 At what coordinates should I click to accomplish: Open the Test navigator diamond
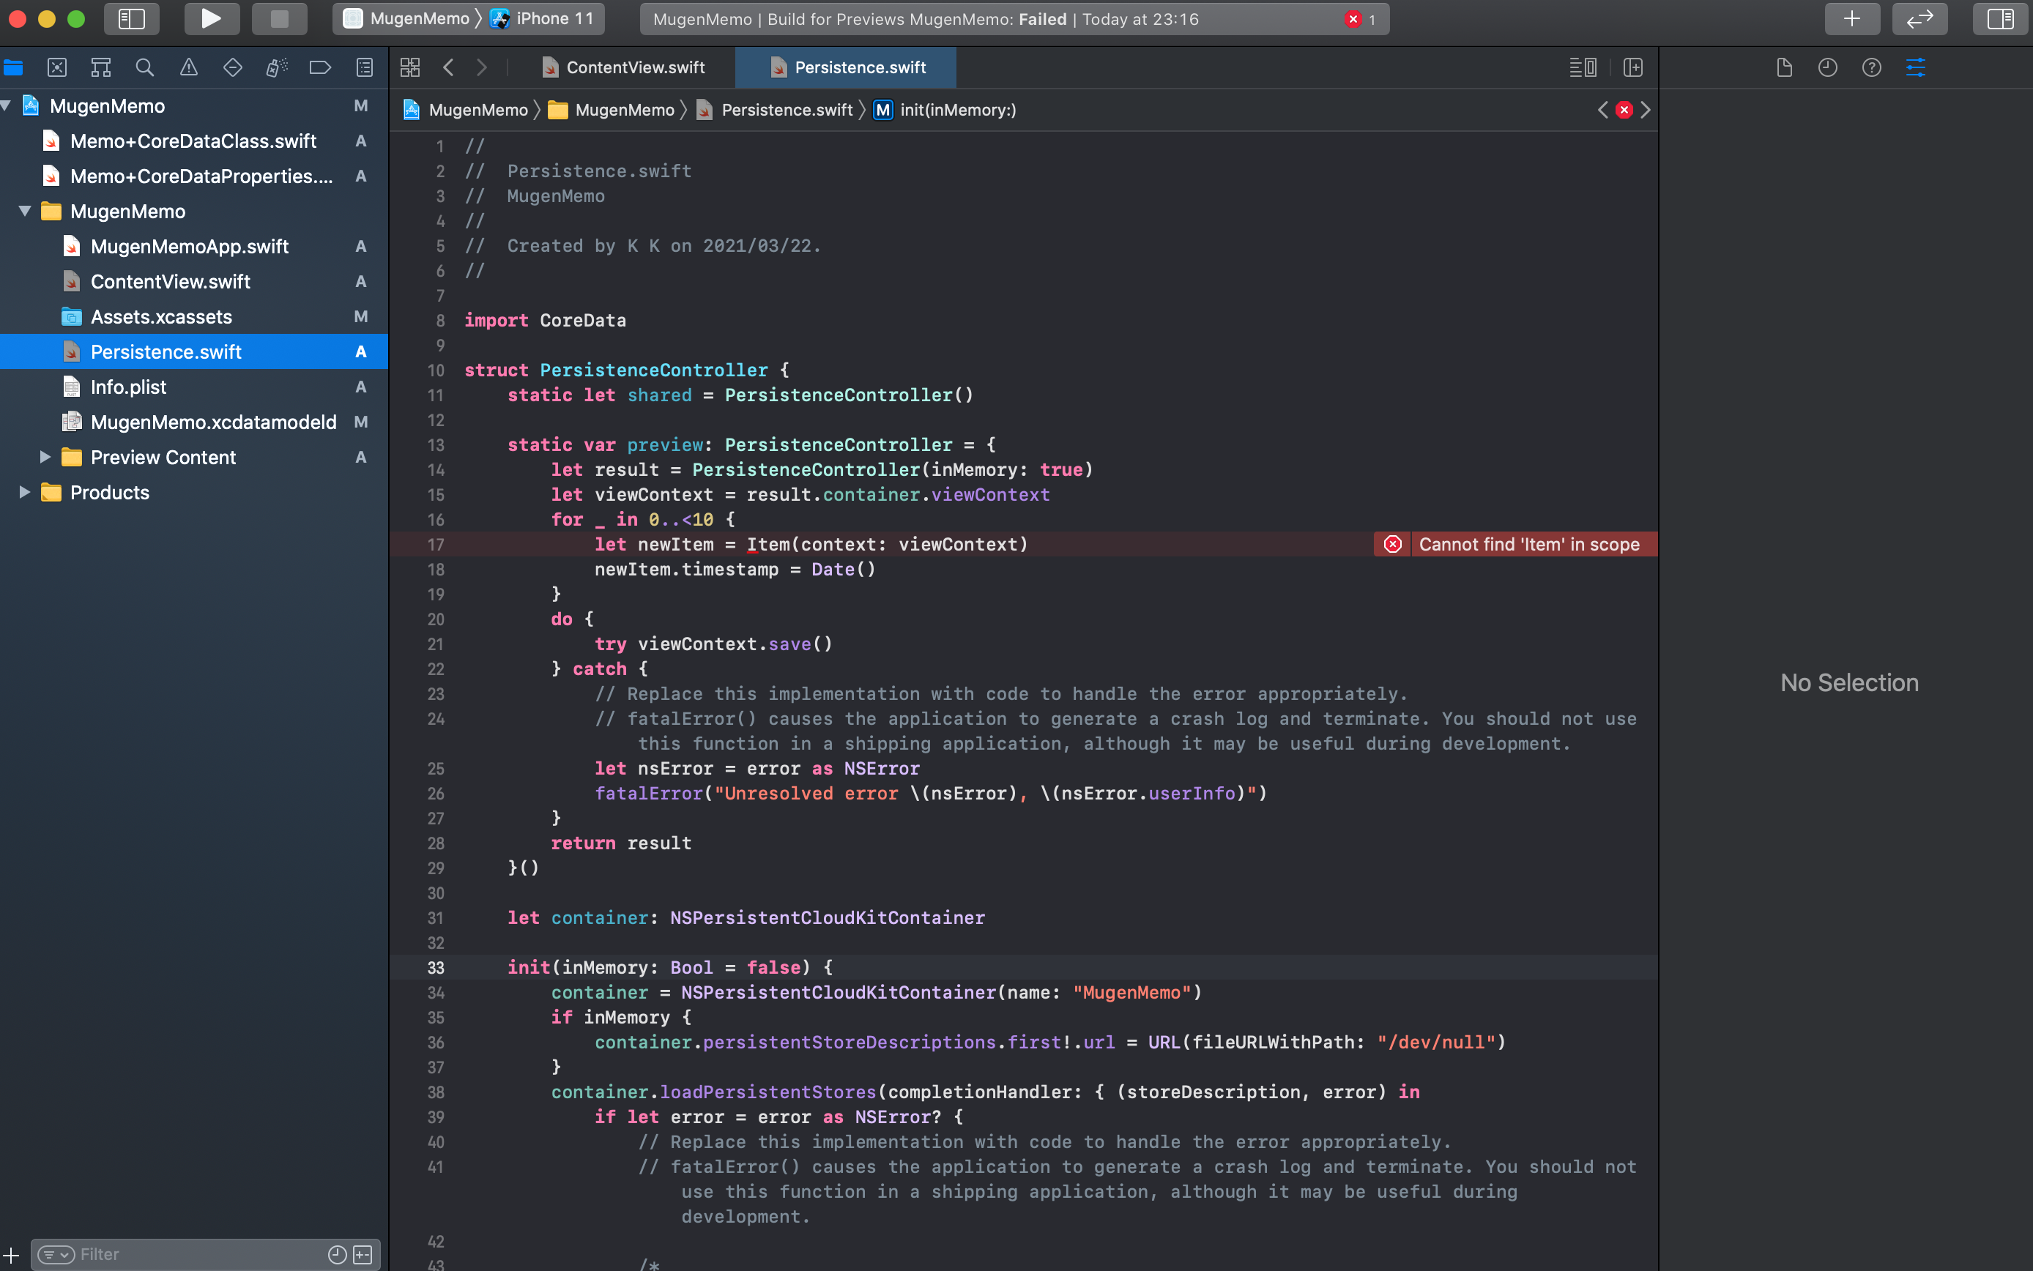[x=233, y=67]
